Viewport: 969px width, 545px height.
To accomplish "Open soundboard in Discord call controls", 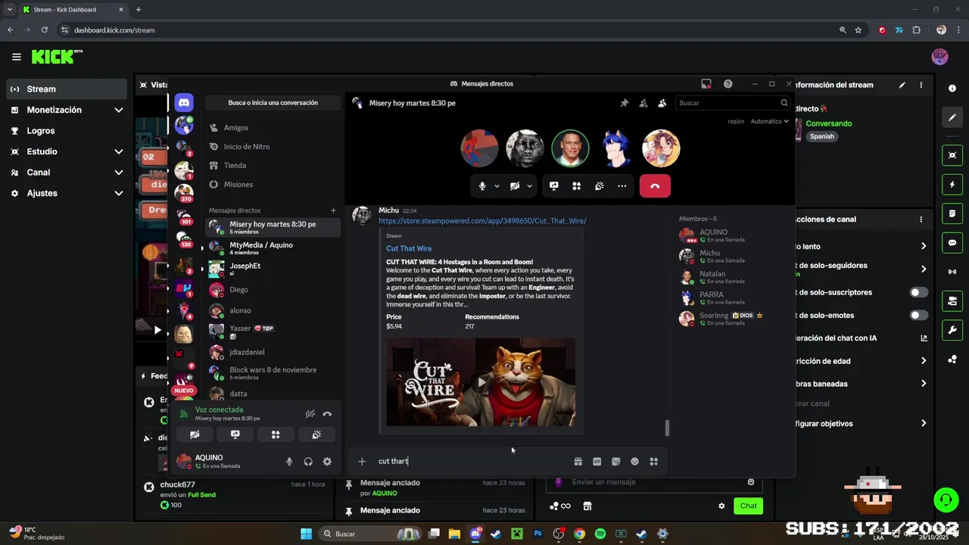I will click(x=599, y=185).
